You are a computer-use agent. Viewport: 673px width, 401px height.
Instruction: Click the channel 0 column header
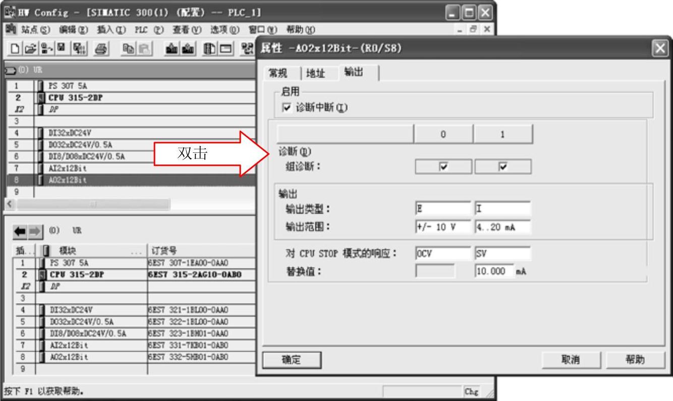(442, 135)
